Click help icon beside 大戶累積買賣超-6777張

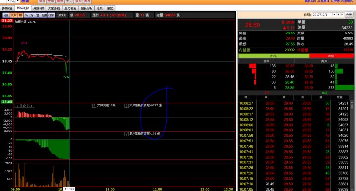pyautogui.click(x=126, y=106)
